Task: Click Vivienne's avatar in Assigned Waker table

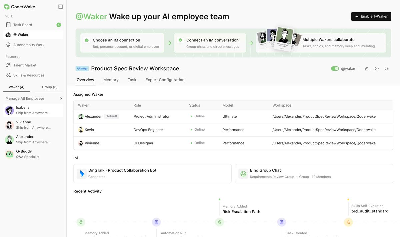Action: (x=81, y=143)
